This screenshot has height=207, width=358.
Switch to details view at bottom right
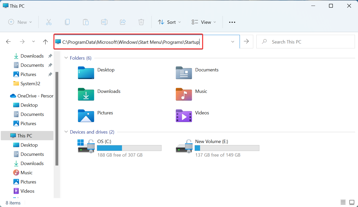click(343, 202)
